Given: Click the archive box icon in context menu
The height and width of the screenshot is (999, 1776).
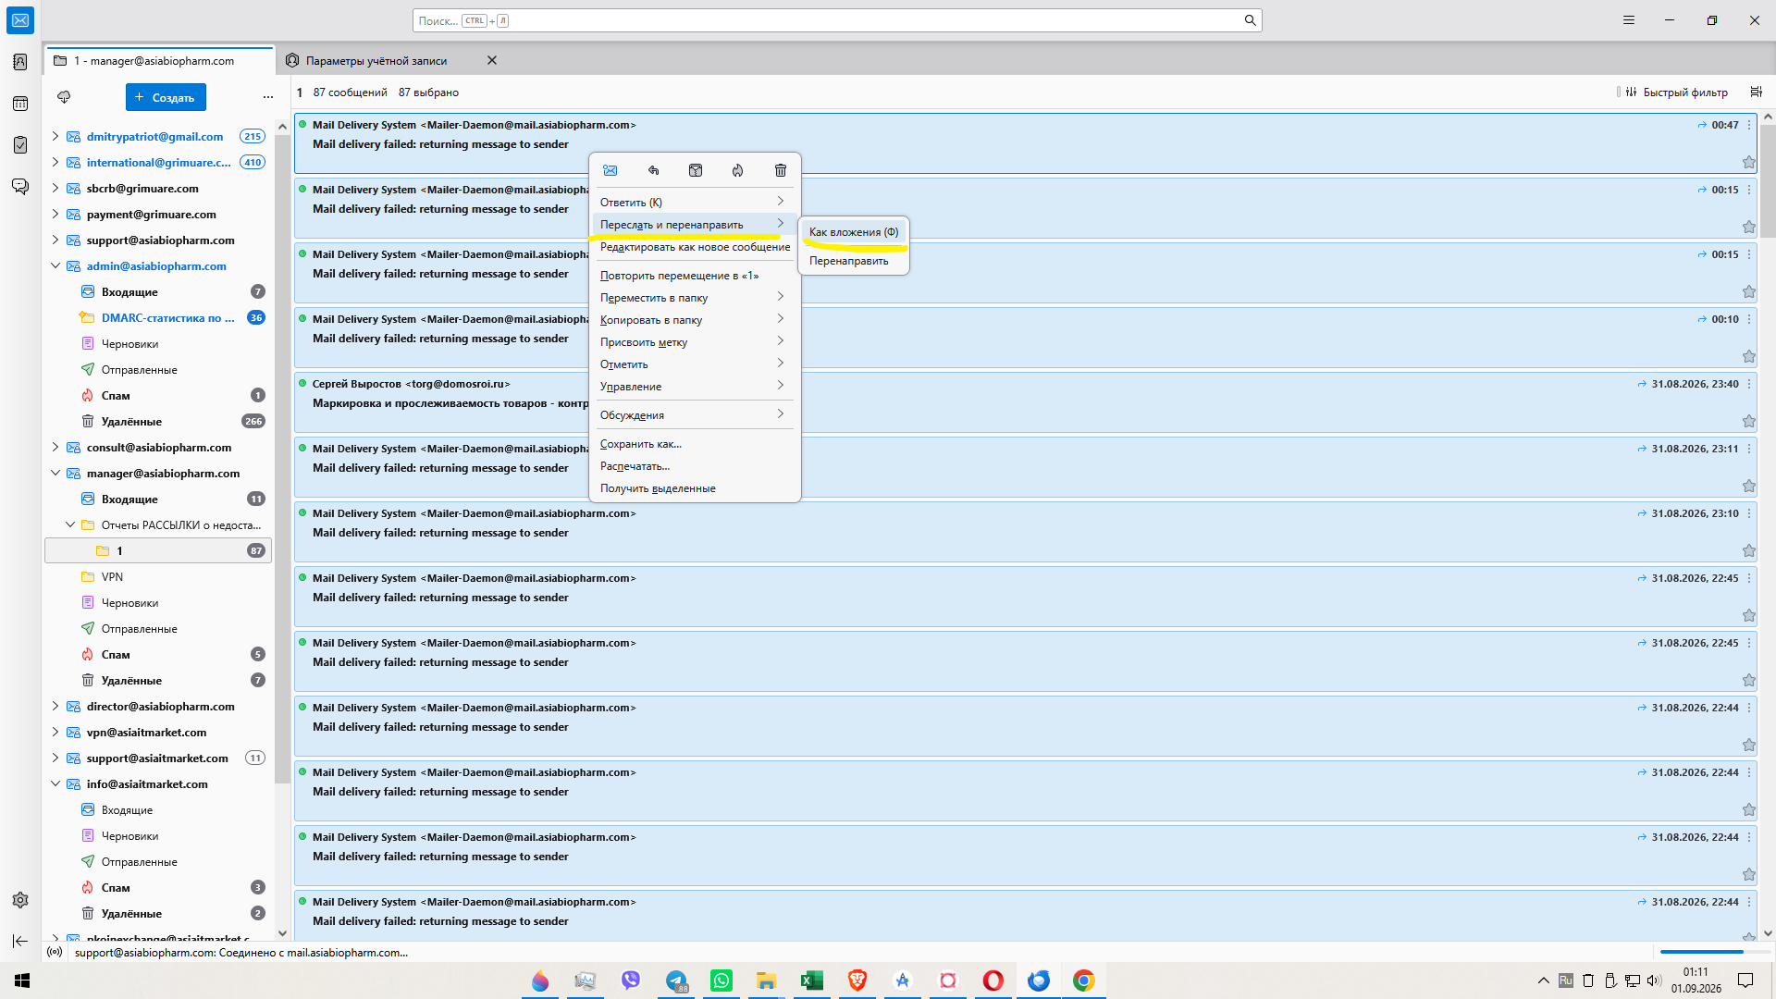Looking at the screenshot, I should (x=696, y=170).
